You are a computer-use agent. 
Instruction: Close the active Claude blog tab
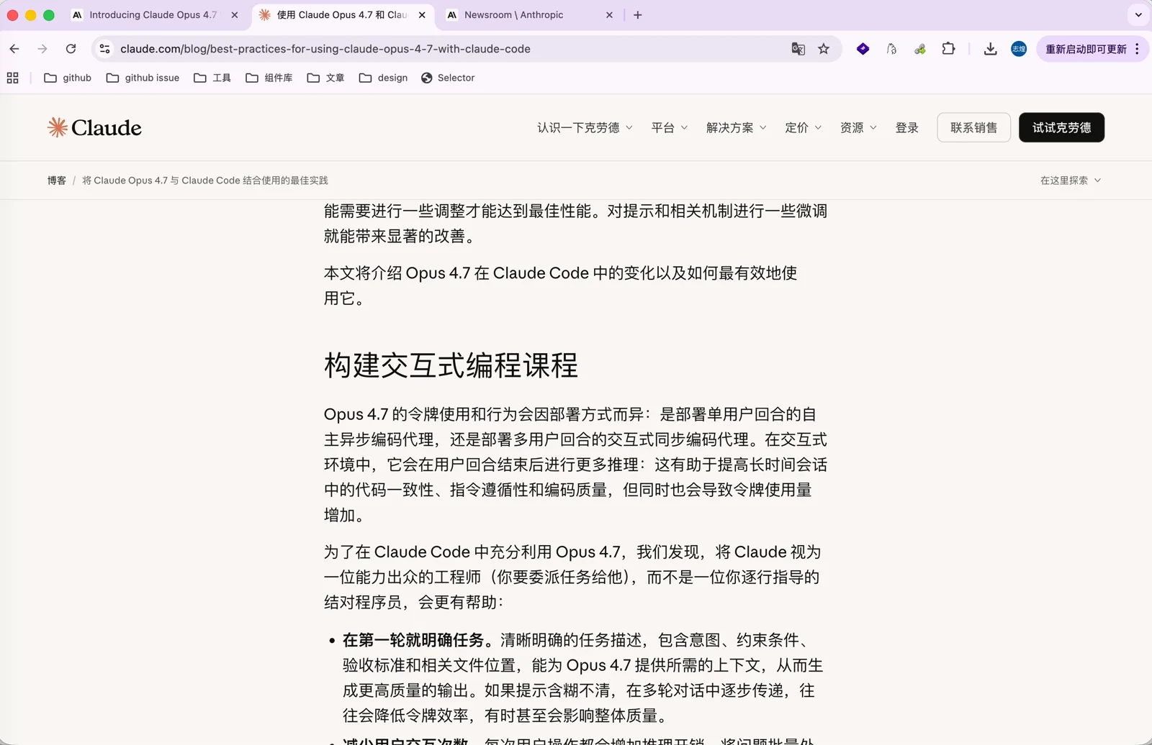pyautogui.click(x=422, y=15)
